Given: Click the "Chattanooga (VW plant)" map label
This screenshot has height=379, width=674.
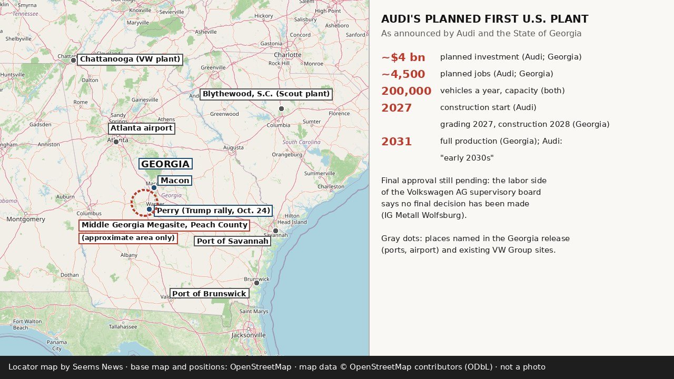Looking at the screenshot, I should 130,59.
